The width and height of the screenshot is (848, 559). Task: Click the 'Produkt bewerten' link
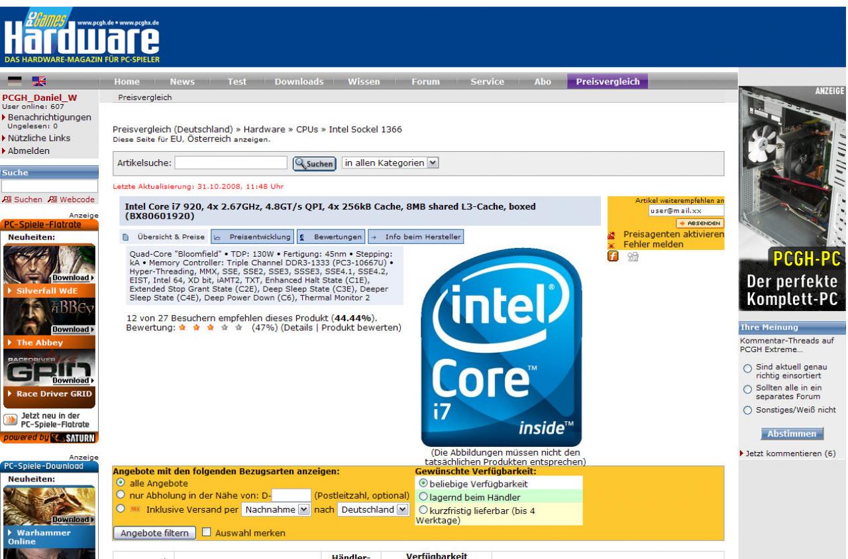pyautogui.click(x=360, y=328)
